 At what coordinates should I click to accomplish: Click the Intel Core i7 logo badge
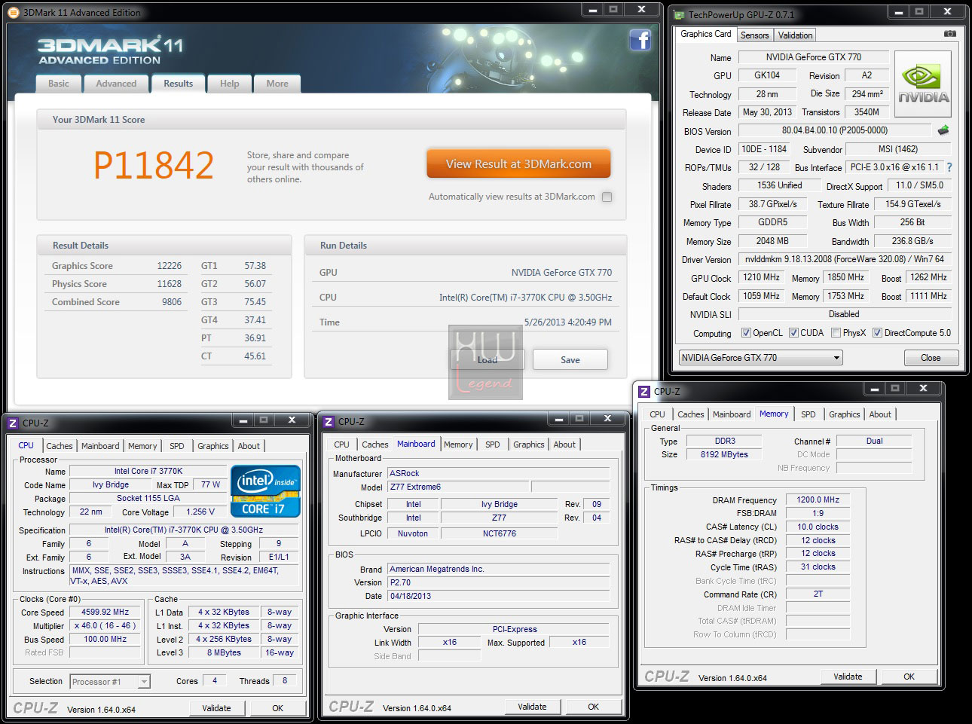[266, 490]
